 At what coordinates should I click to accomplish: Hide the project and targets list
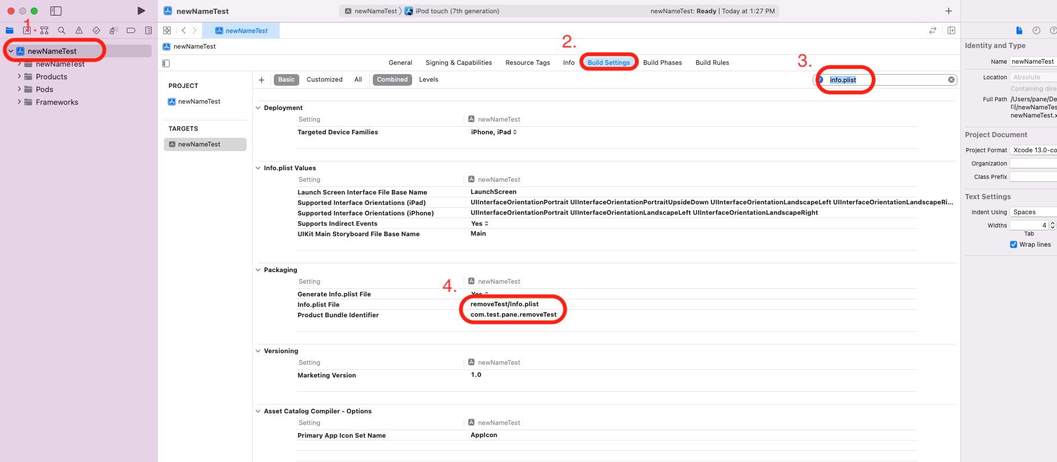click(166, 63)
